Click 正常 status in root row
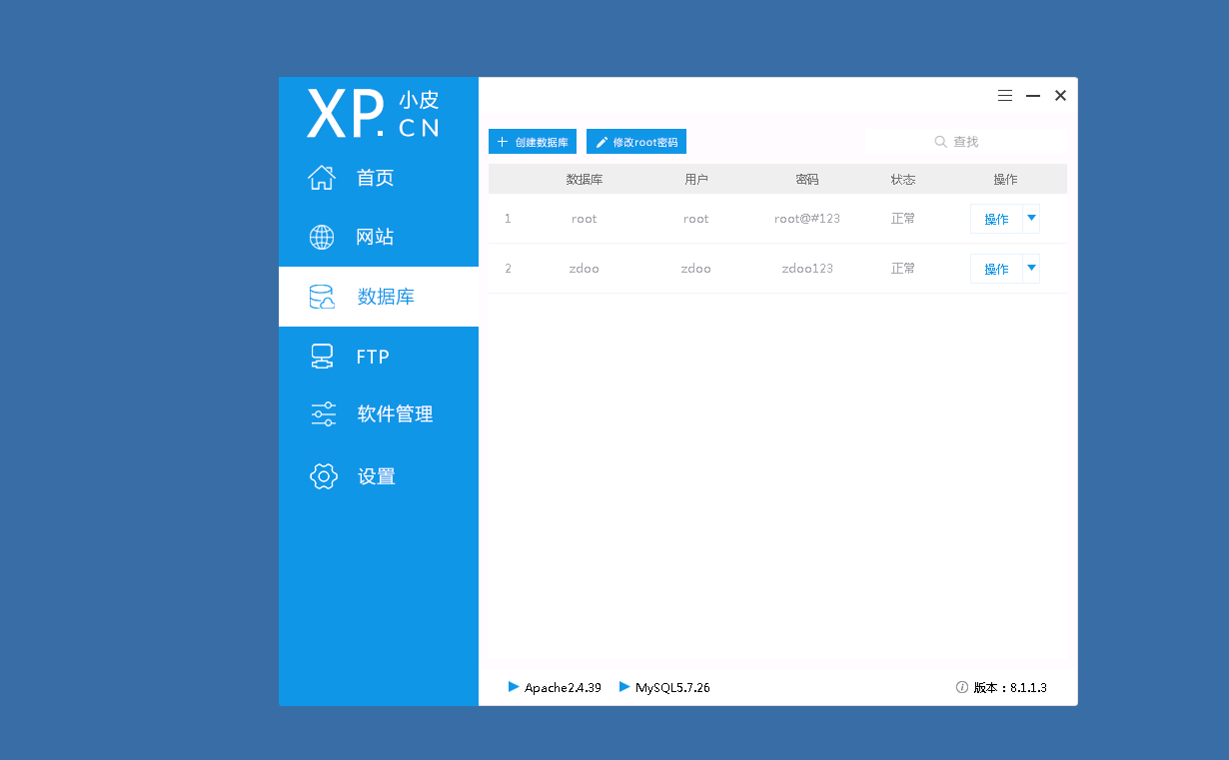Viewport: 1229px width, 760px height. click(x=903, y=218)
